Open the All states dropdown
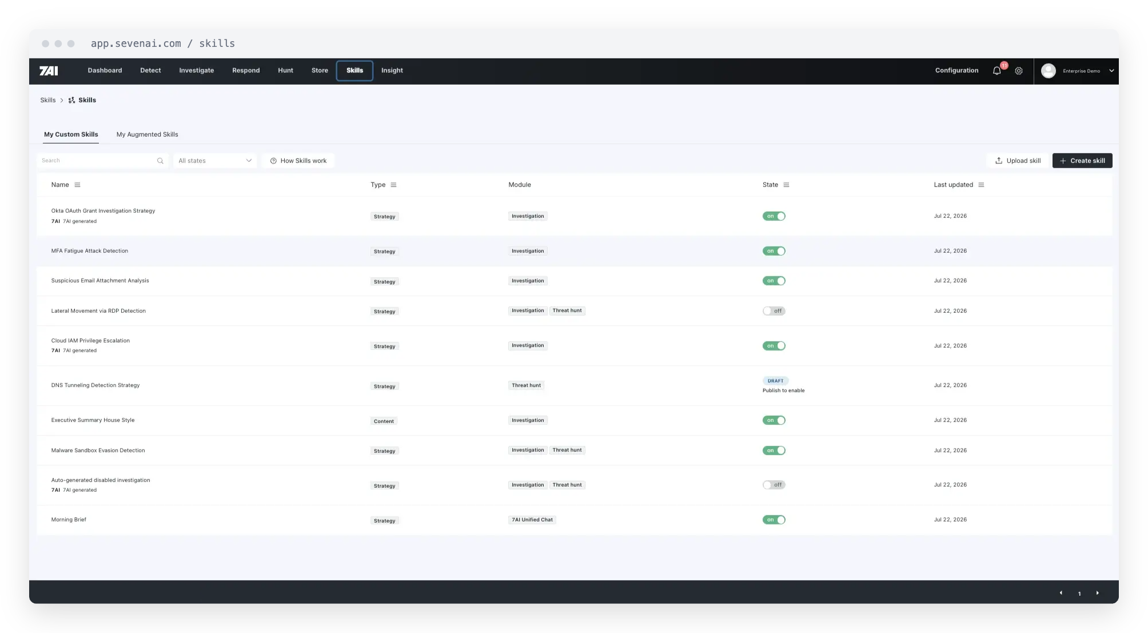This screenshot has width=1148, height=633. click(x=214, y=161)
